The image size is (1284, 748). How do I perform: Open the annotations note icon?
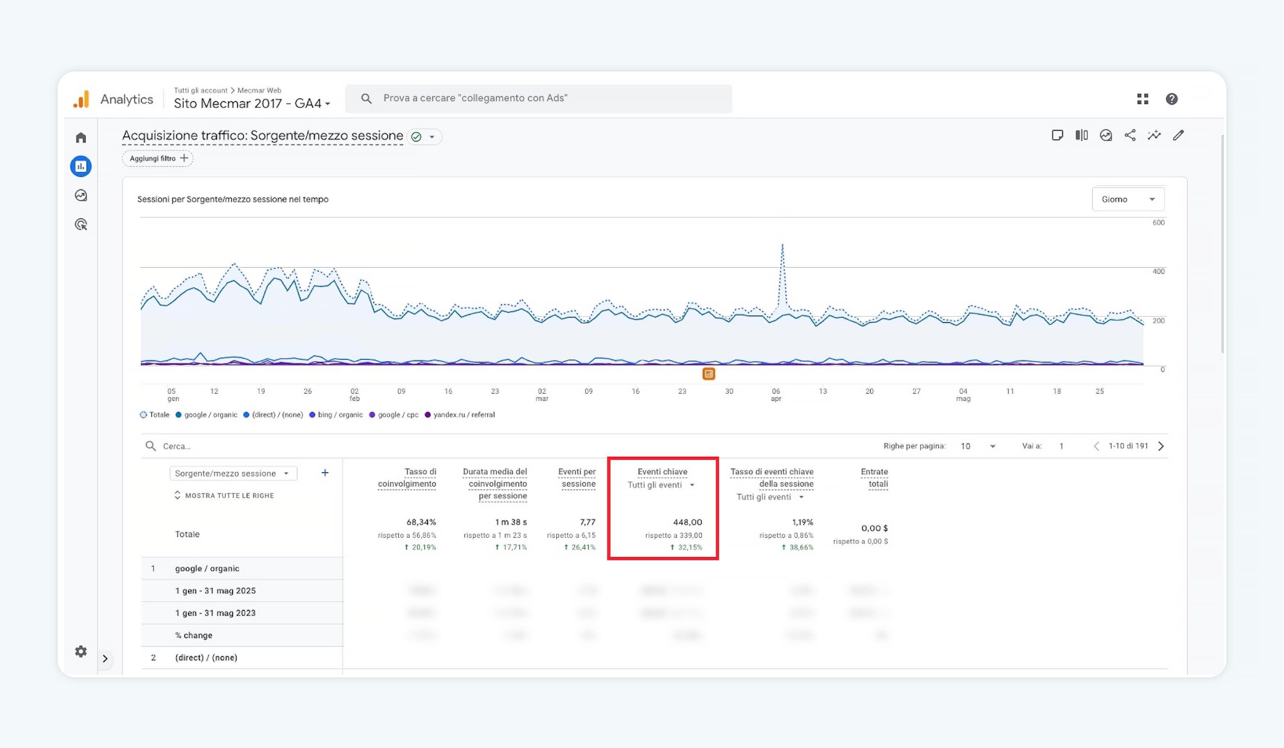coord(1057,135)
